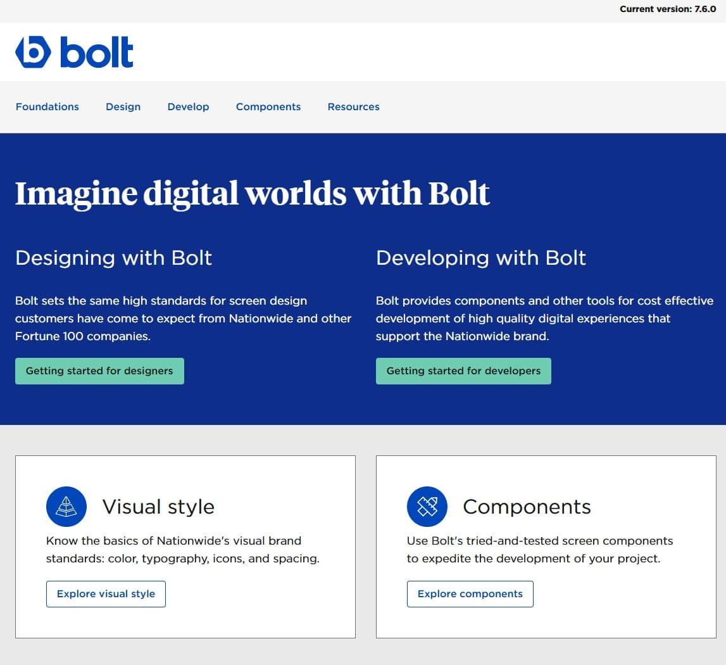Screen dimensions: 726x665
Task: Click the Bolt hexagon logo icon
Action: click(32, 52)
